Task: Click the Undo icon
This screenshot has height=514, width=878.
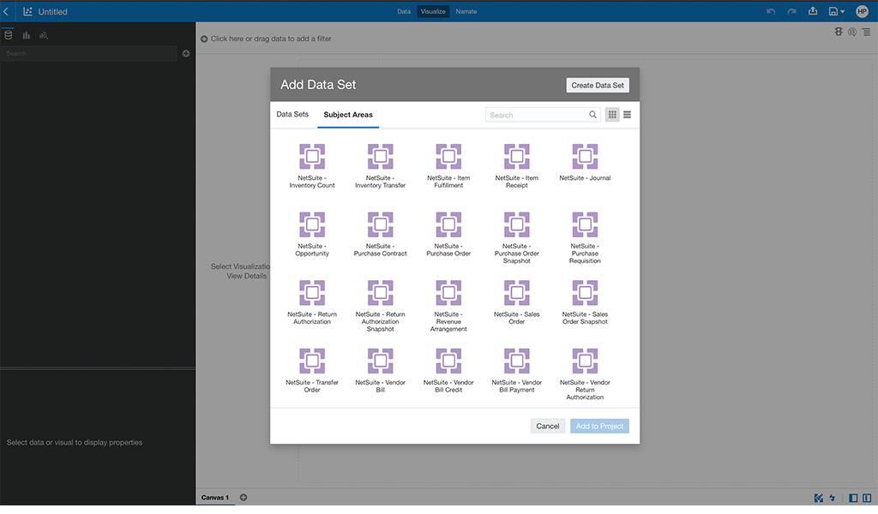Action: tap(771, 11)
